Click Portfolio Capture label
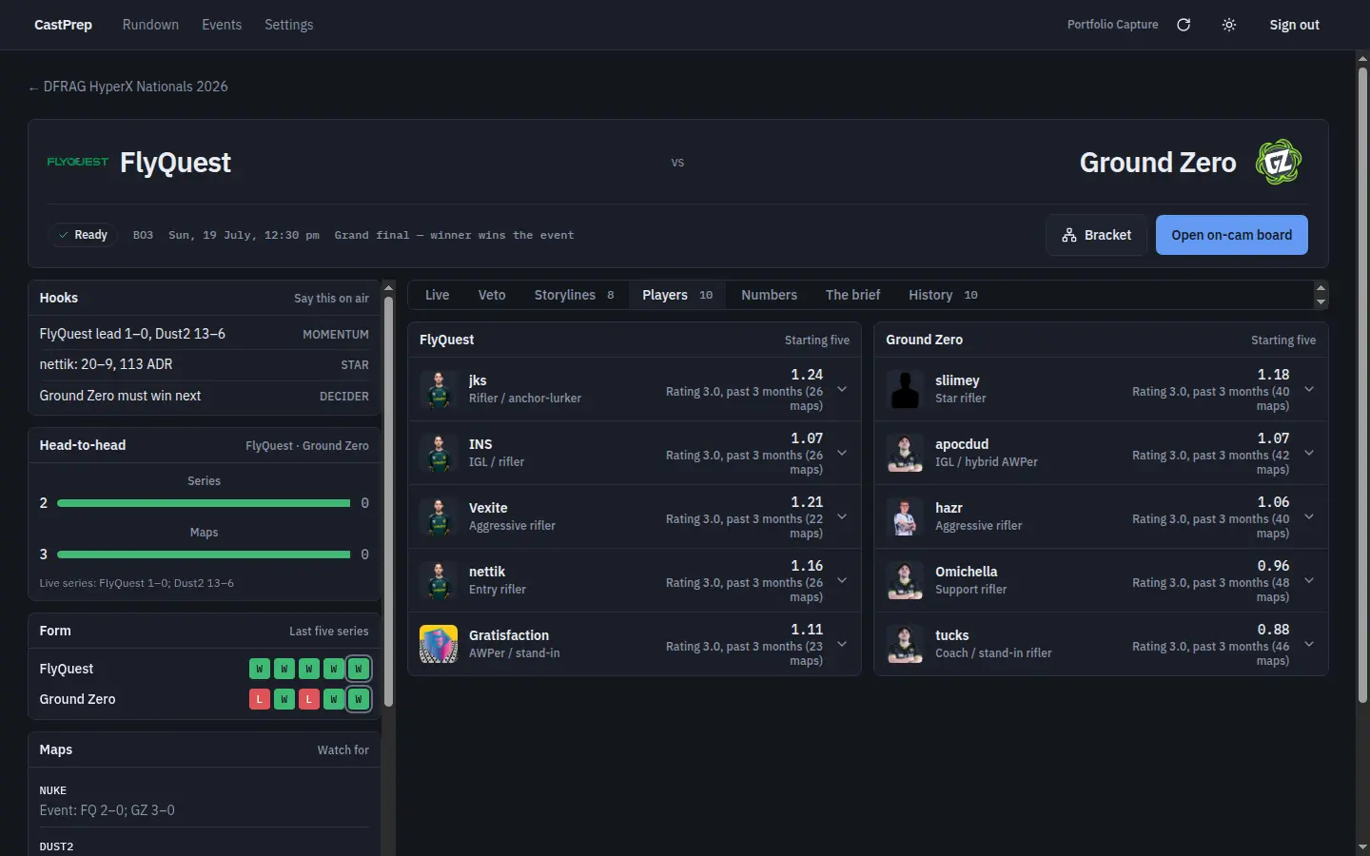Viewport: 1370px width, 856px height. [x=1112, y=25]
